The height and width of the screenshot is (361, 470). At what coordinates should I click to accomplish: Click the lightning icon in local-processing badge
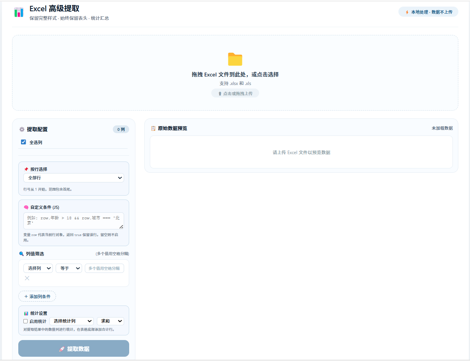(407, 12)
